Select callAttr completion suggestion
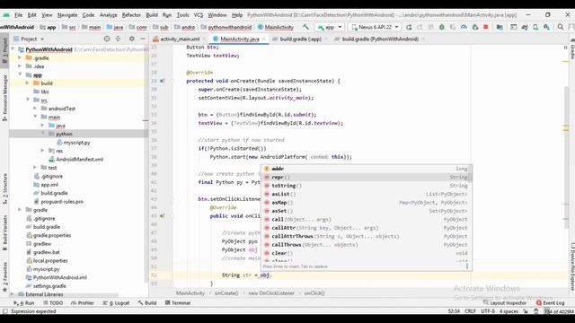This screenshot has height=323, width=575. pos(367,228)
